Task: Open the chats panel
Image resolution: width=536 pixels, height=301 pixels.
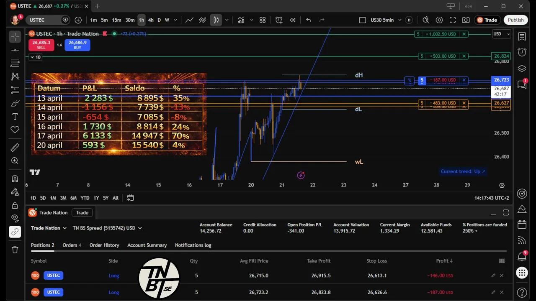Action: 522,84
